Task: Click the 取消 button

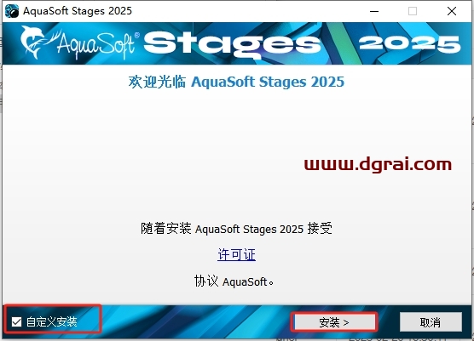Action: point(431,322)
